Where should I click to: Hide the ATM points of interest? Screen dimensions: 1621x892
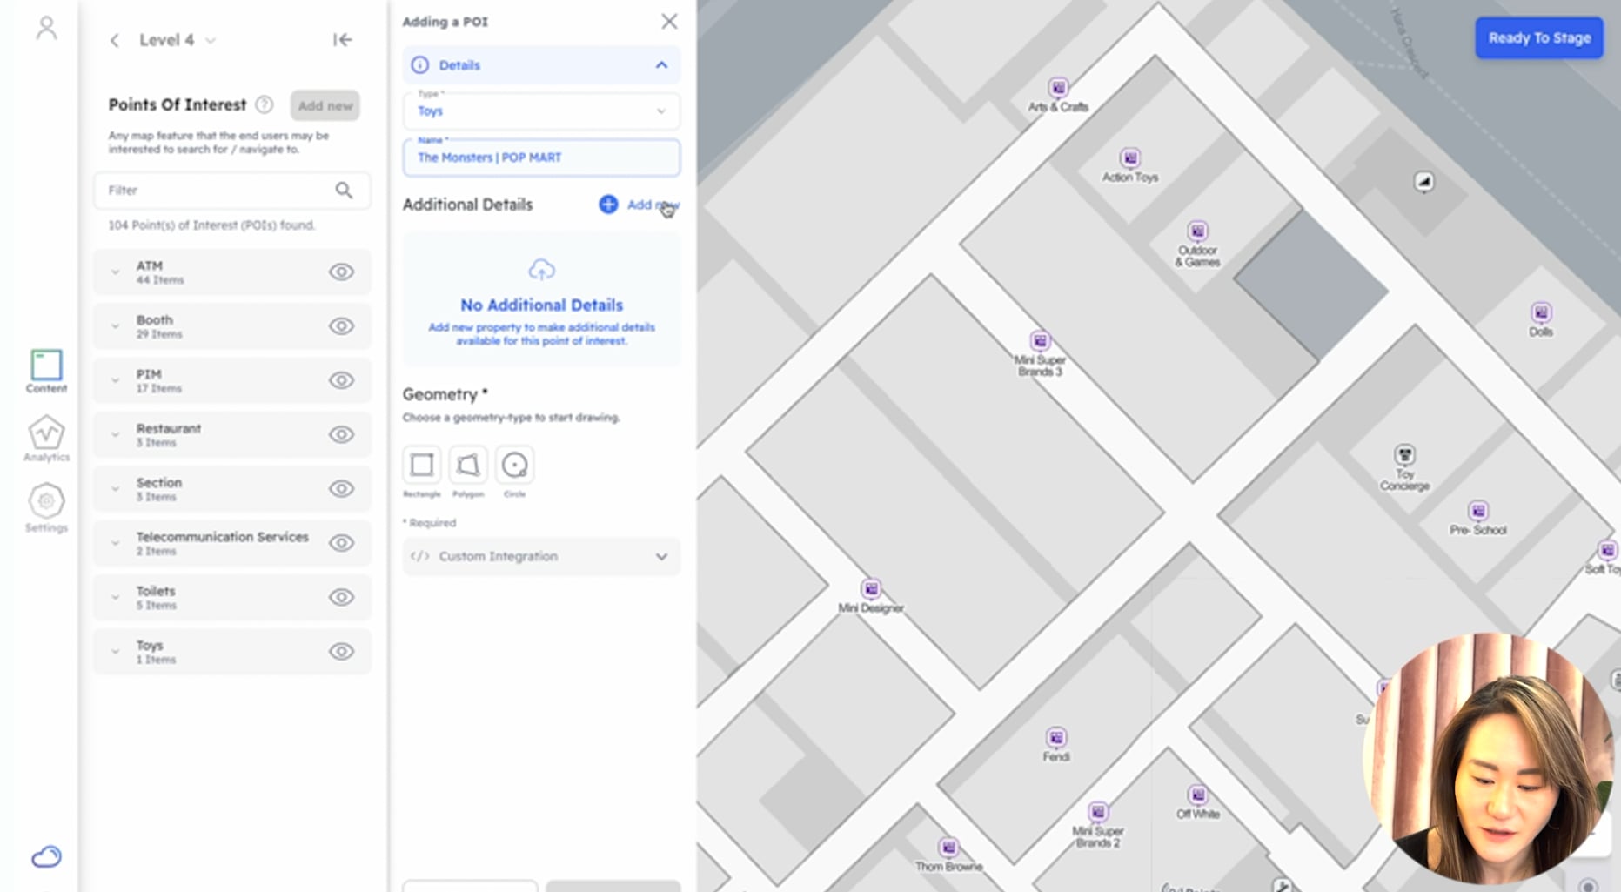point(341,272)
